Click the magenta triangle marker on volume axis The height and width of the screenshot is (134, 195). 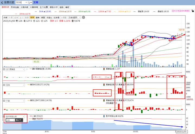click(x=72, y=66)
